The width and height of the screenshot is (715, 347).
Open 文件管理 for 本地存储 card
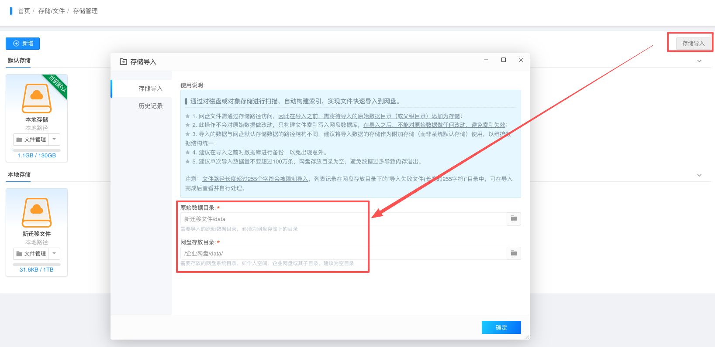pyautogui.click(x=31, y=139)
